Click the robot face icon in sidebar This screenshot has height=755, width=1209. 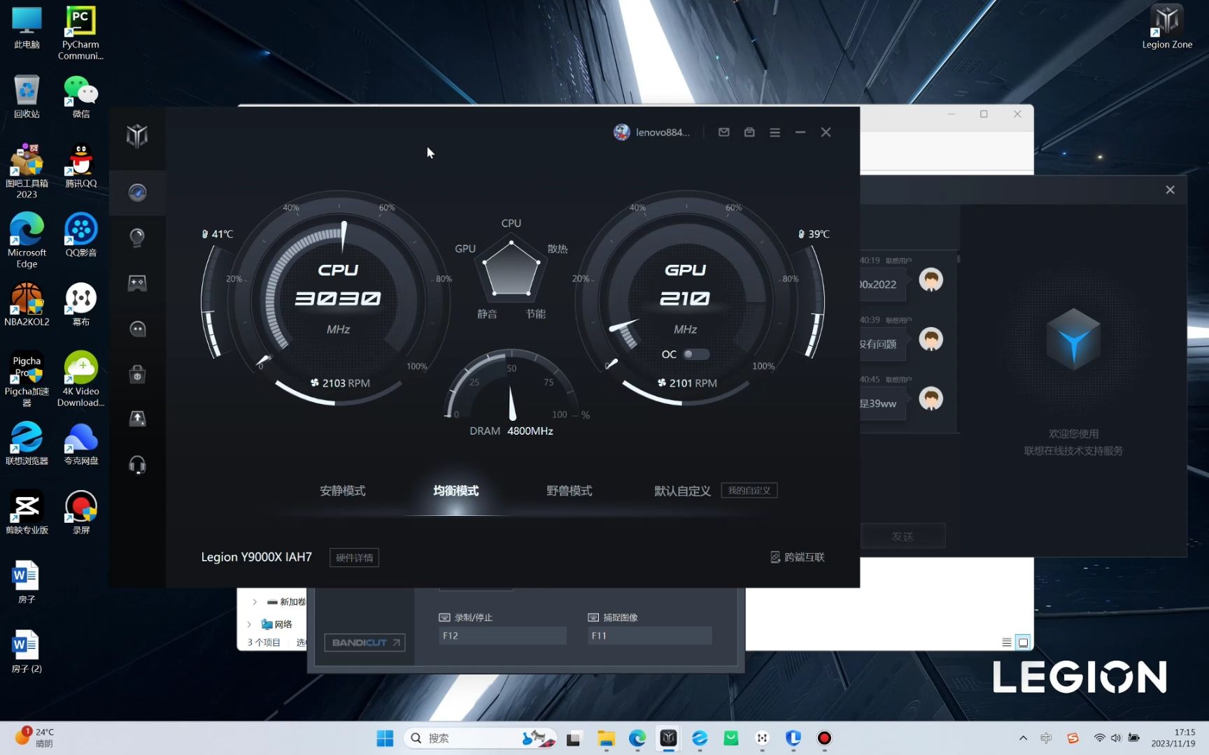coord(137,329)
